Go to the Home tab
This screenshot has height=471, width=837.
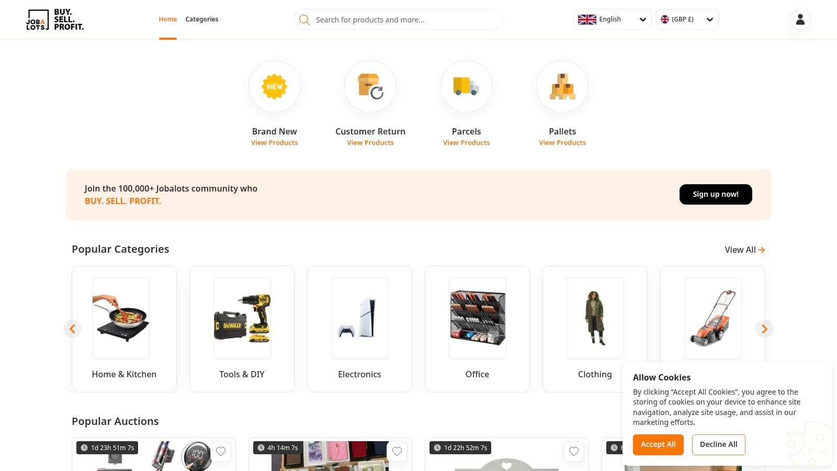coord(167,19)
